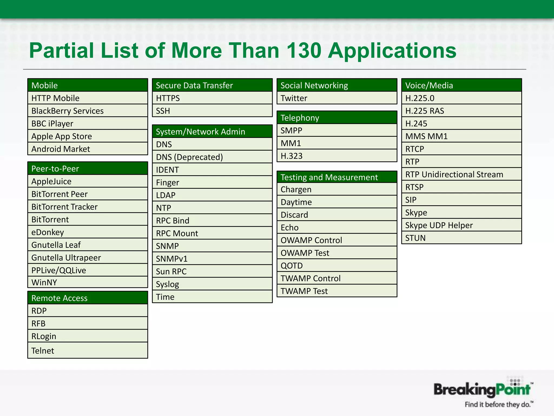This screenshot has height=416, width=554.
Task: Select the Remote Access header
Action: (87, 298)
